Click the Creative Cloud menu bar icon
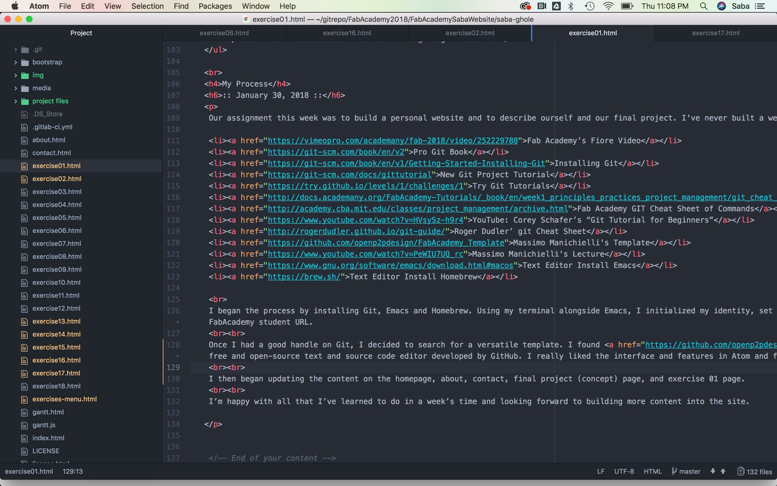The height and width of the screenshot is (486, 777). click(x=525, y=6)
